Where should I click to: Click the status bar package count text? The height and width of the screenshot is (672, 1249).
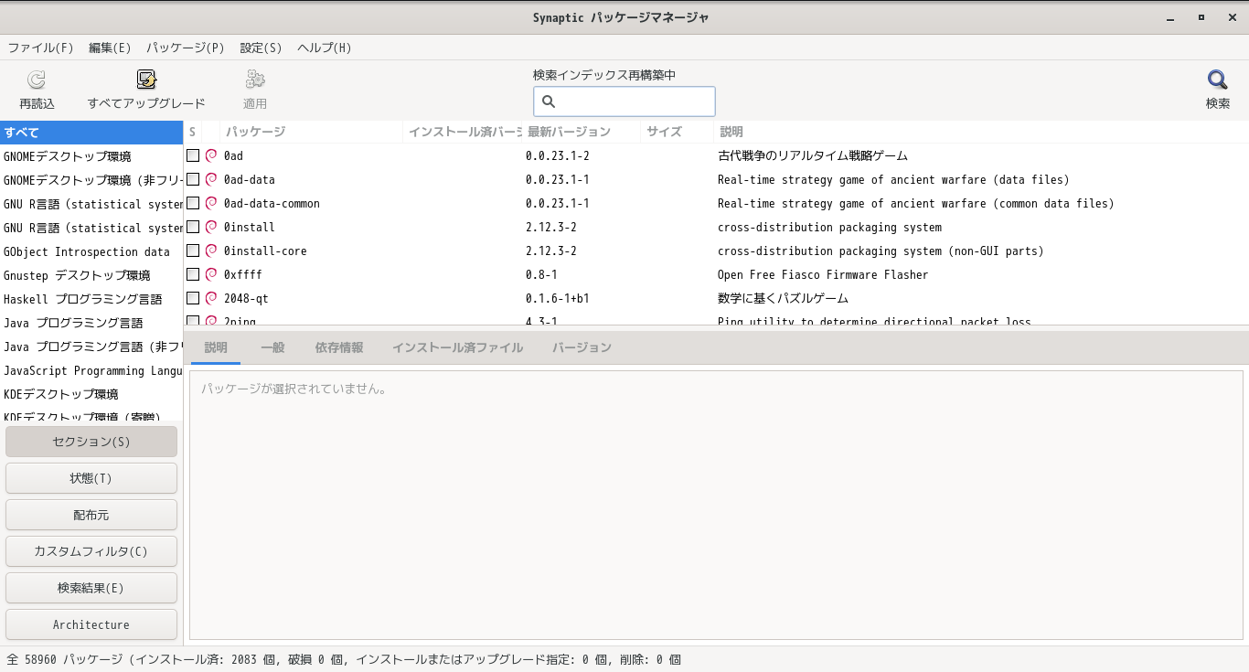[344, 659]
